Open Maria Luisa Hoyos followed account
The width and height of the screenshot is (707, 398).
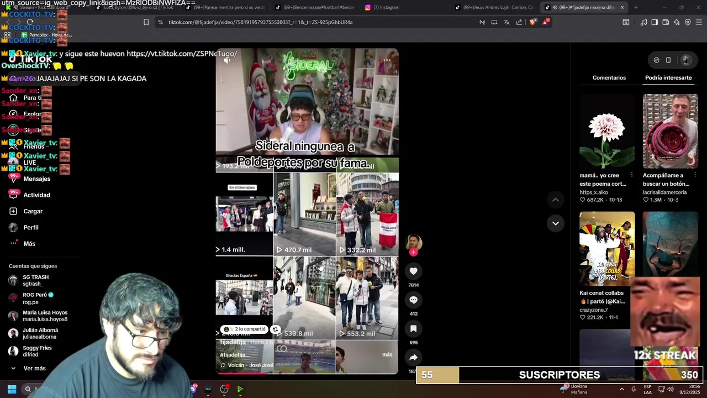(38, 316)
